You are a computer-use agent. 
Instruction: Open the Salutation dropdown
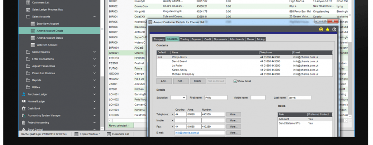click(x=178, y=97)
